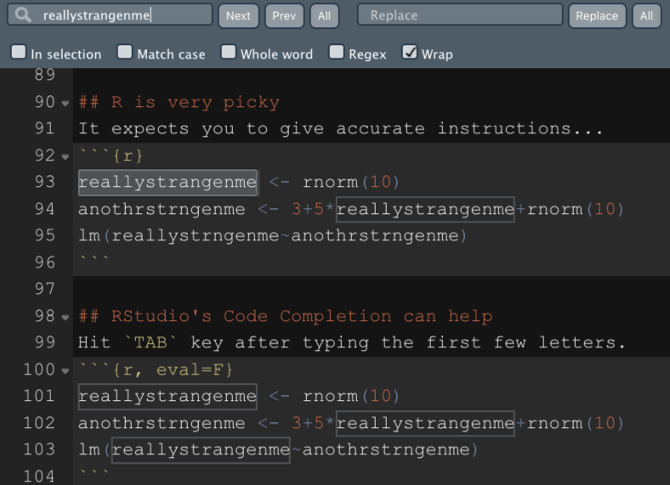Enable the In selection checkbox
670x485 pixels.
(x=19, y=53)
